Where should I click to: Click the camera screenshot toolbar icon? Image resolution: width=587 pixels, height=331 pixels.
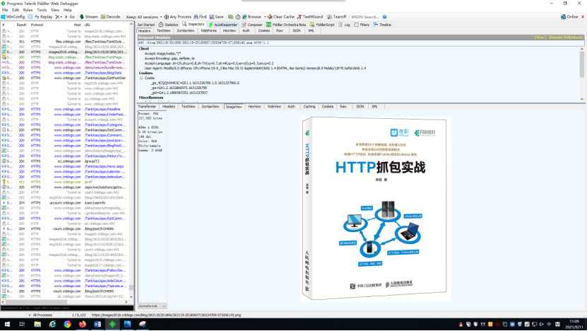coord(230,17)
